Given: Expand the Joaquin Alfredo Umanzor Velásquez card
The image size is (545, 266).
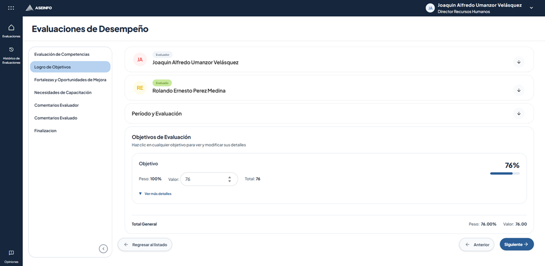Looking at the screenshot, I should point(518,62).
